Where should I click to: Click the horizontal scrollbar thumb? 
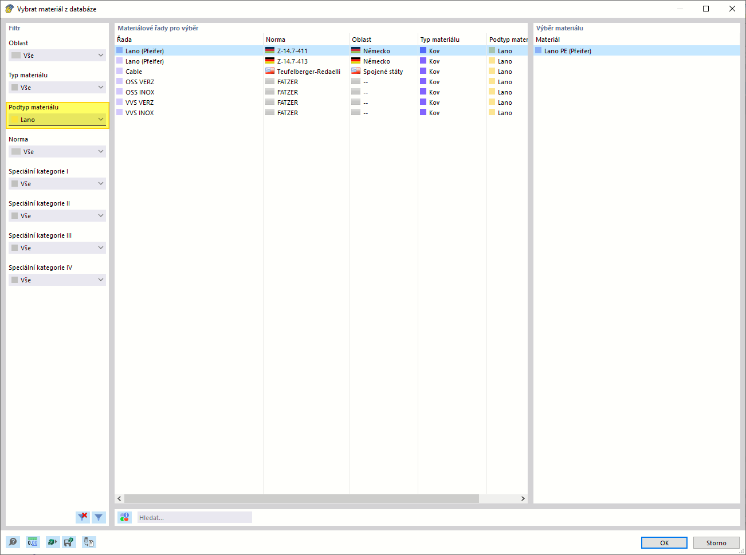[301, 498]
